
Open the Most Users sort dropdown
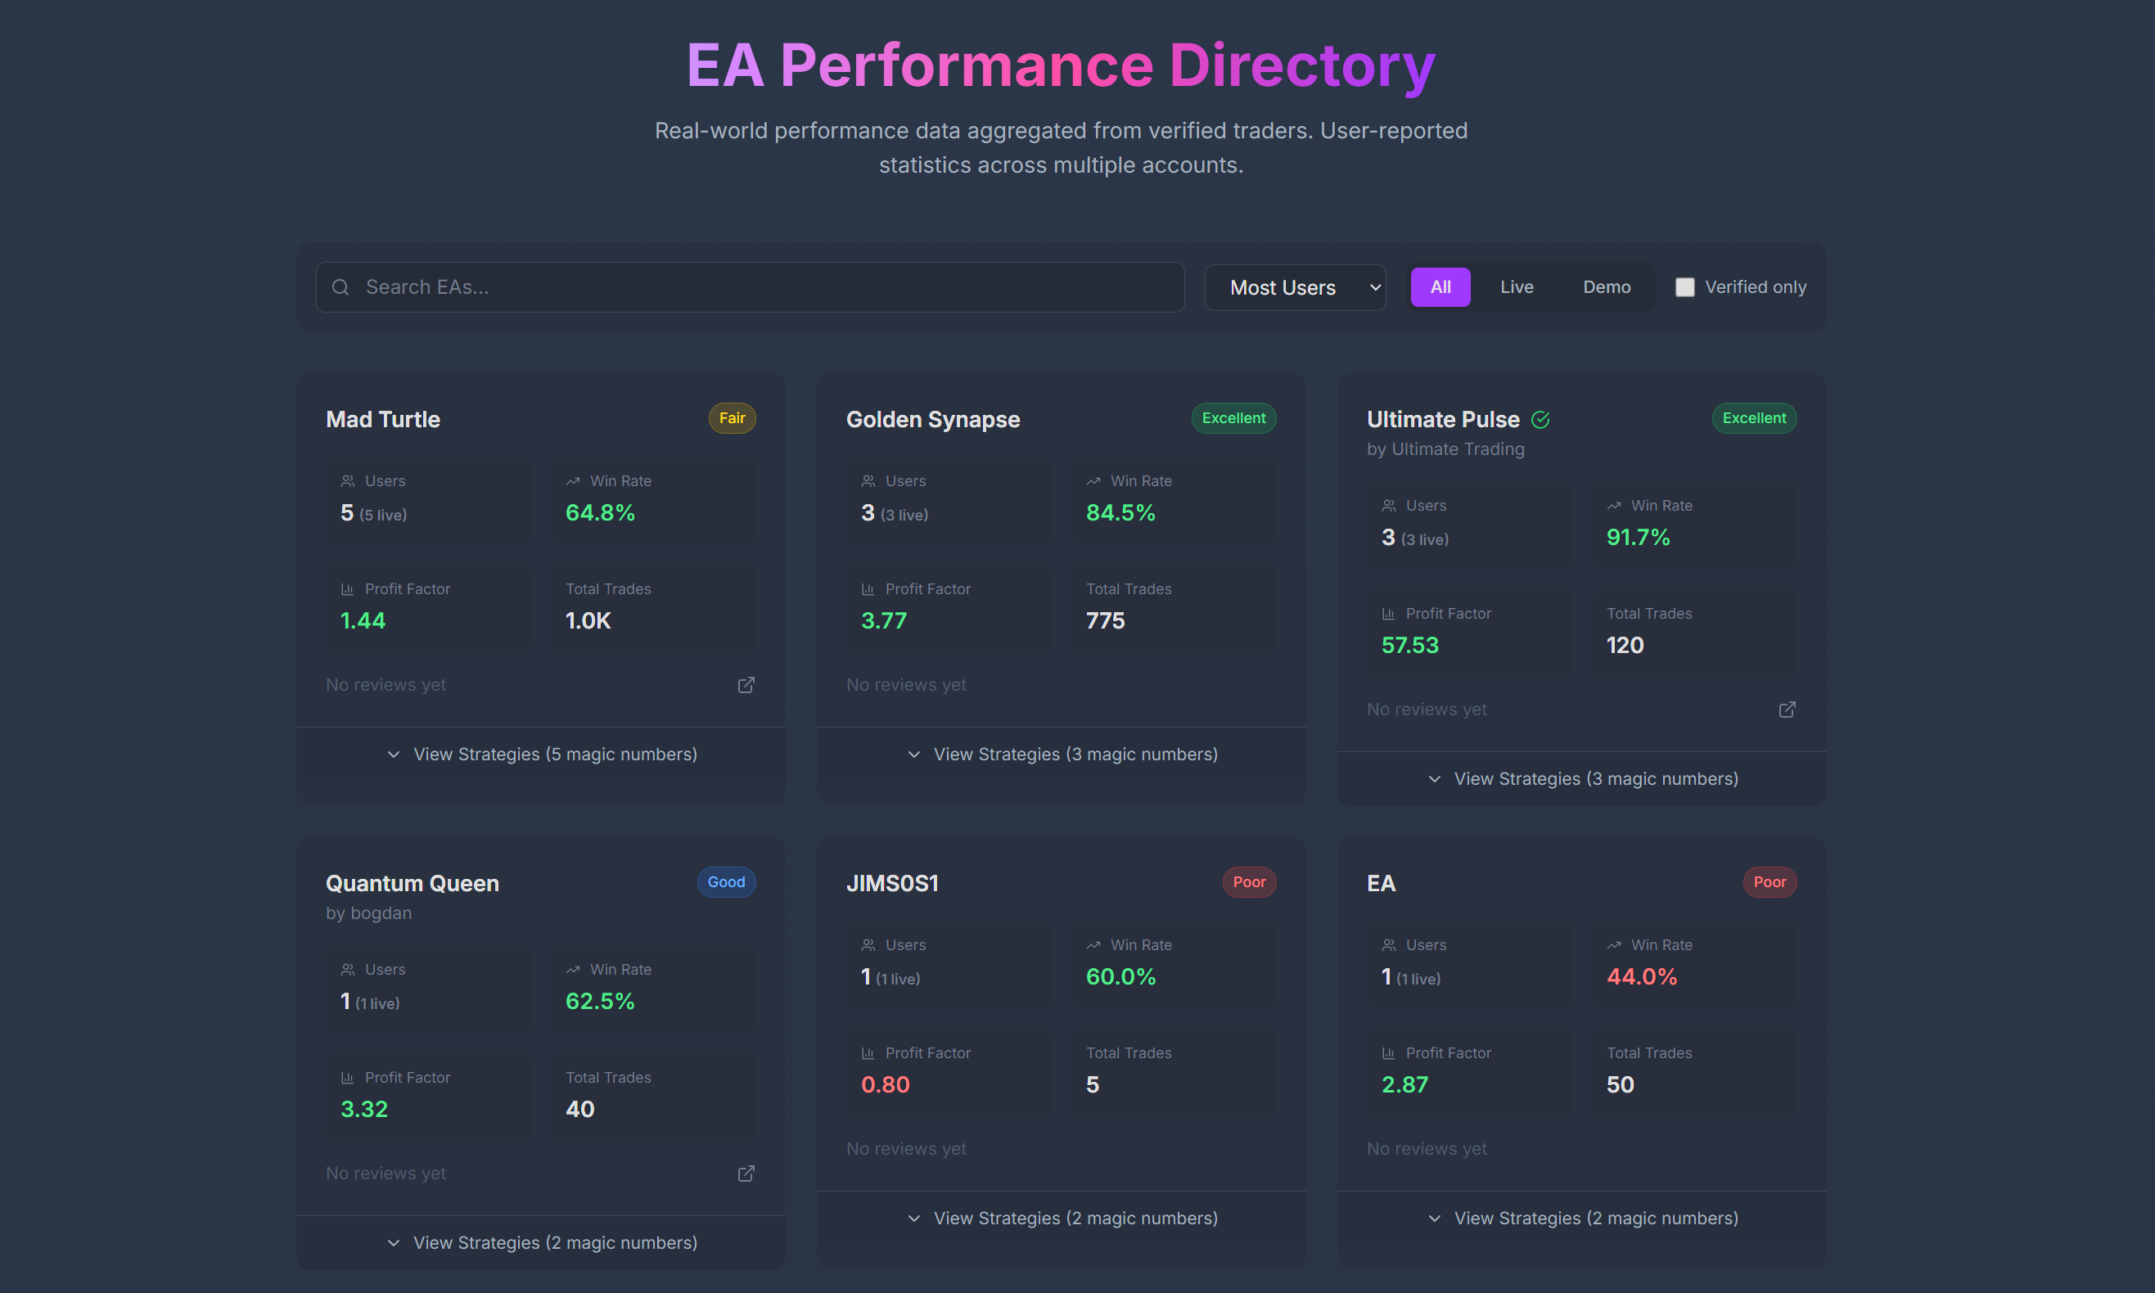pyautogui.click(x=1295, y=287)
